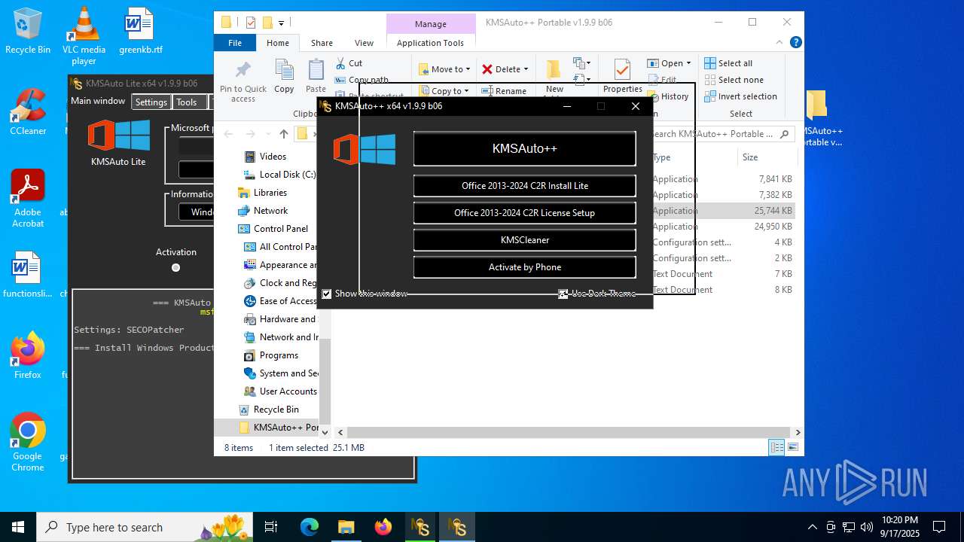This screenshot has width=964, height=542.
Task: Click the Paste icon in Explorer ribbon
Action: (316, 71)
